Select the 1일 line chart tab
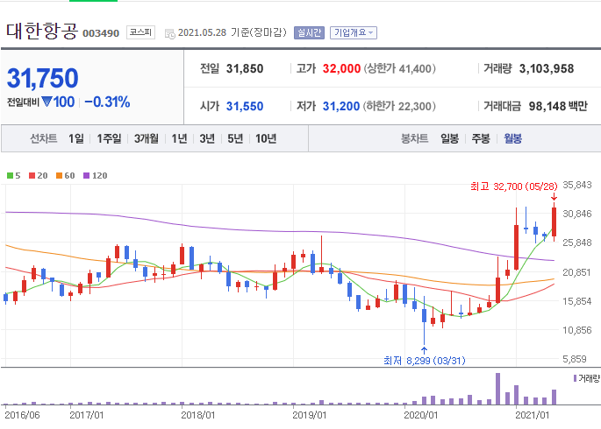This screenshot has height=429, width=601. [75, 138]
